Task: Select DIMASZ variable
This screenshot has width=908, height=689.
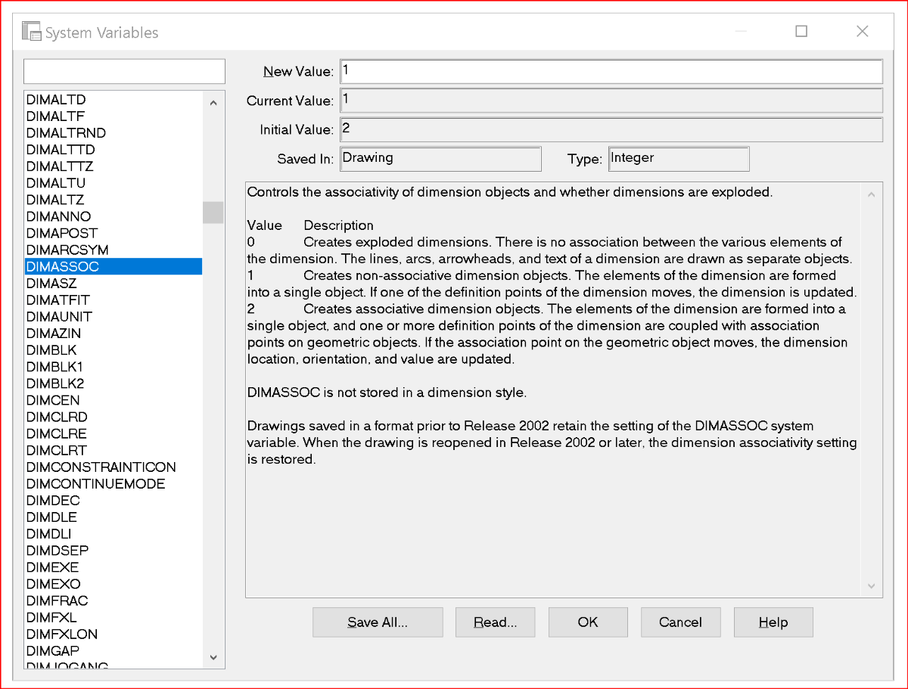Action: point(113,283)
